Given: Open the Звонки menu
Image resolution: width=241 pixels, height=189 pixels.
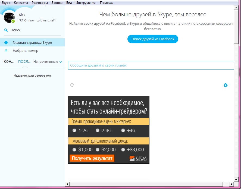Looking at the screenshot, I should 57,3.
